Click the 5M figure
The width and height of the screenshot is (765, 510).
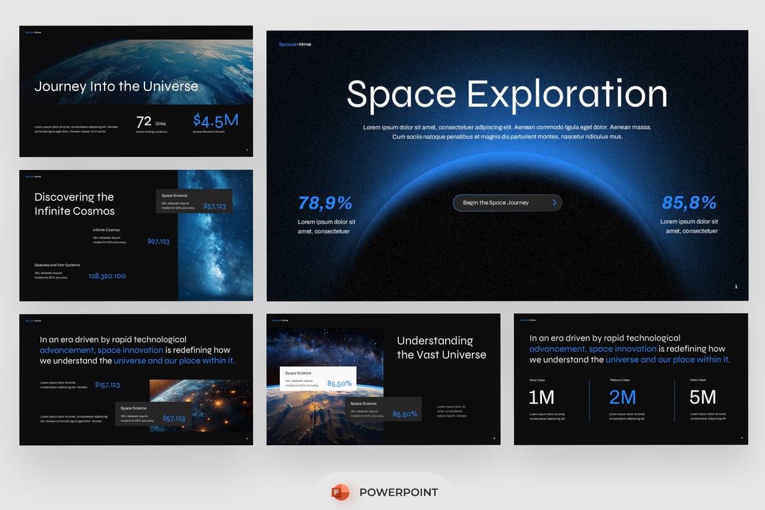[x=702, y=398]
